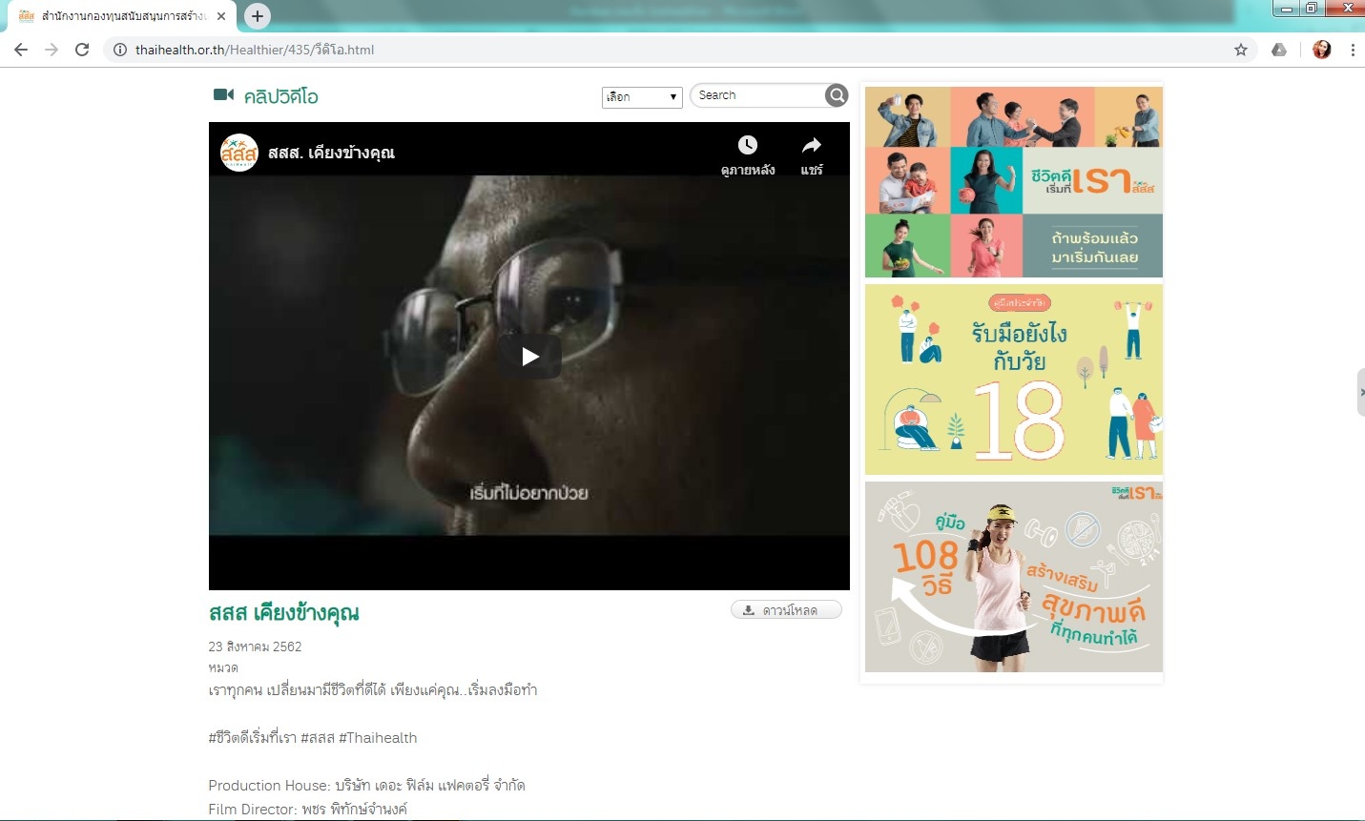Go back with browser back arrow
Screen dimensions: 1365x821
21,50
